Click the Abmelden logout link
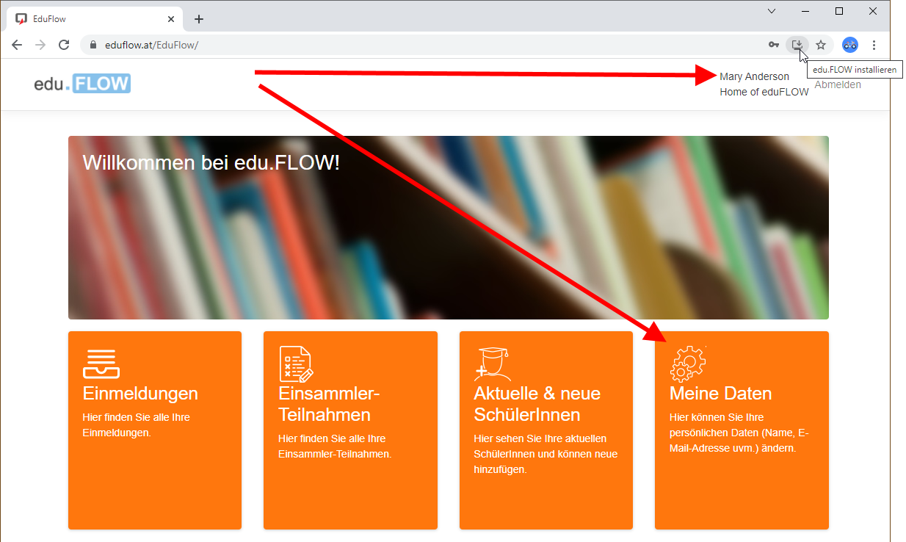Viewport: 906px width, 542px height. point(838,84)
